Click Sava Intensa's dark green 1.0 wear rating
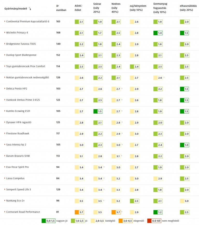The width and height of the screenshot is (199, 225). pos(184,145)
